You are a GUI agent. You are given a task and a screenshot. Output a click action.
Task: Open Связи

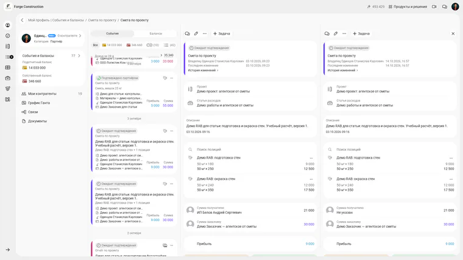[33, 112]
